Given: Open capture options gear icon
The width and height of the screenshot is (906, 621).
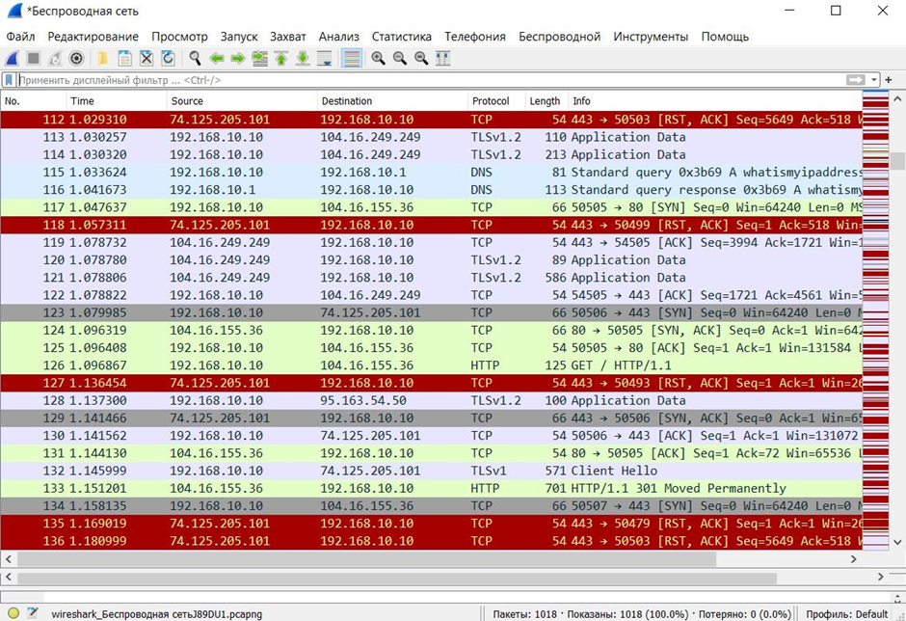Looking at the screenshot, I should pyautogui.click(x=76, y=59).
